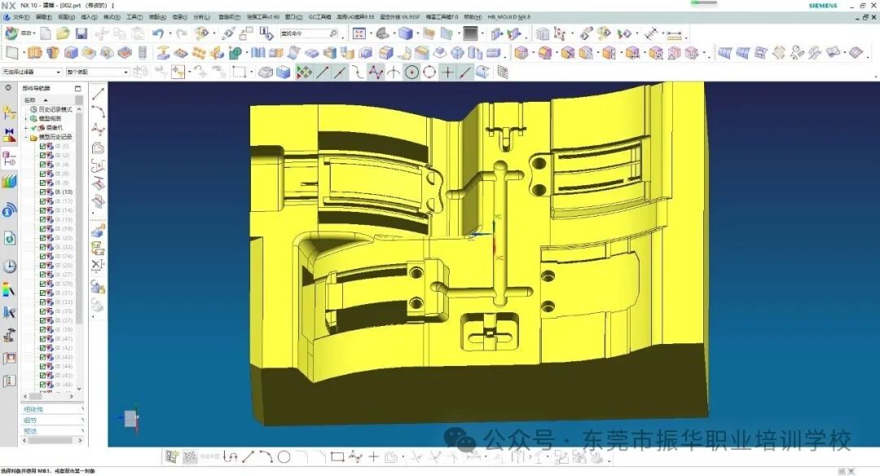Image resolution: width=880 pixels, height=476 pixels.
Task: Click the Rectangle tool in the bottom toolbar
Action: coord(337,457)
